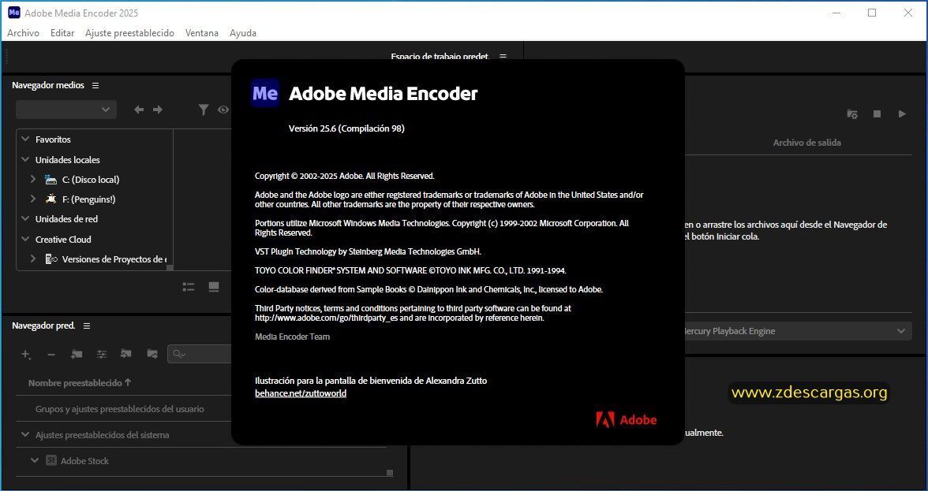Expand the F: (Penguins!) drive
Viewport: 928px width, 491px height.
[x=33, y=199]
